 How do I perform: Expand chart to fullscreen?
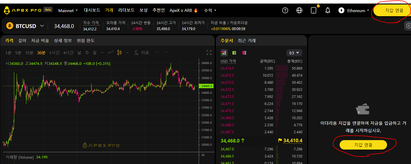tap(209, 53)
